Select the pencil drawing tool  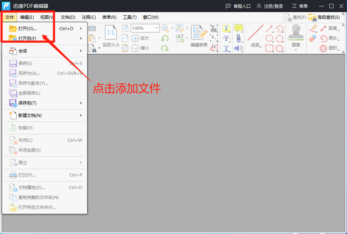point(313,28)
